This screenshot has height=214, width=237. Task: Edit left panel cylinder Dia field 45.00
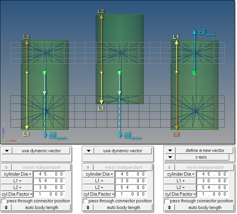pyautogui.click(x=49, y=174)
